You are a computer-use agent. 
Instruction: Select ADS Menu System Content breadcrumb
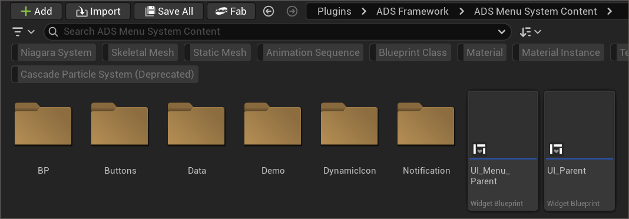coord(535,11)
